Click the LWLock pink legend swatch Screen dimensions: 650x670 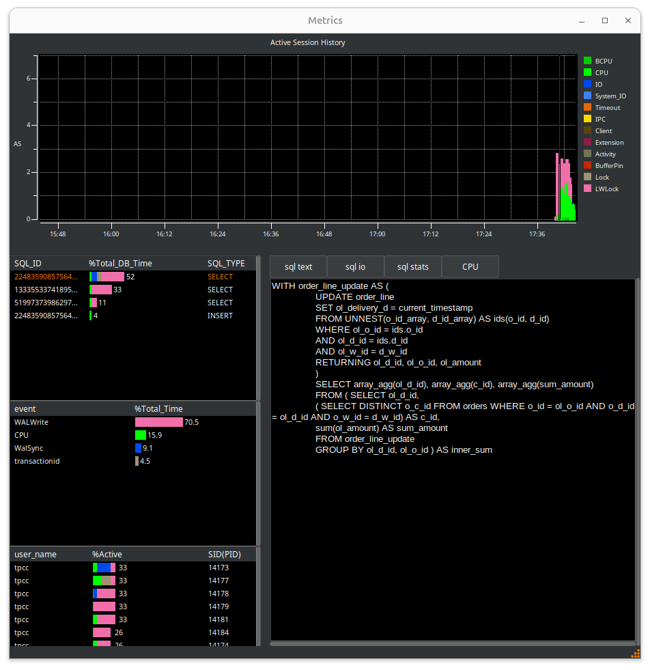pos(587,189)
